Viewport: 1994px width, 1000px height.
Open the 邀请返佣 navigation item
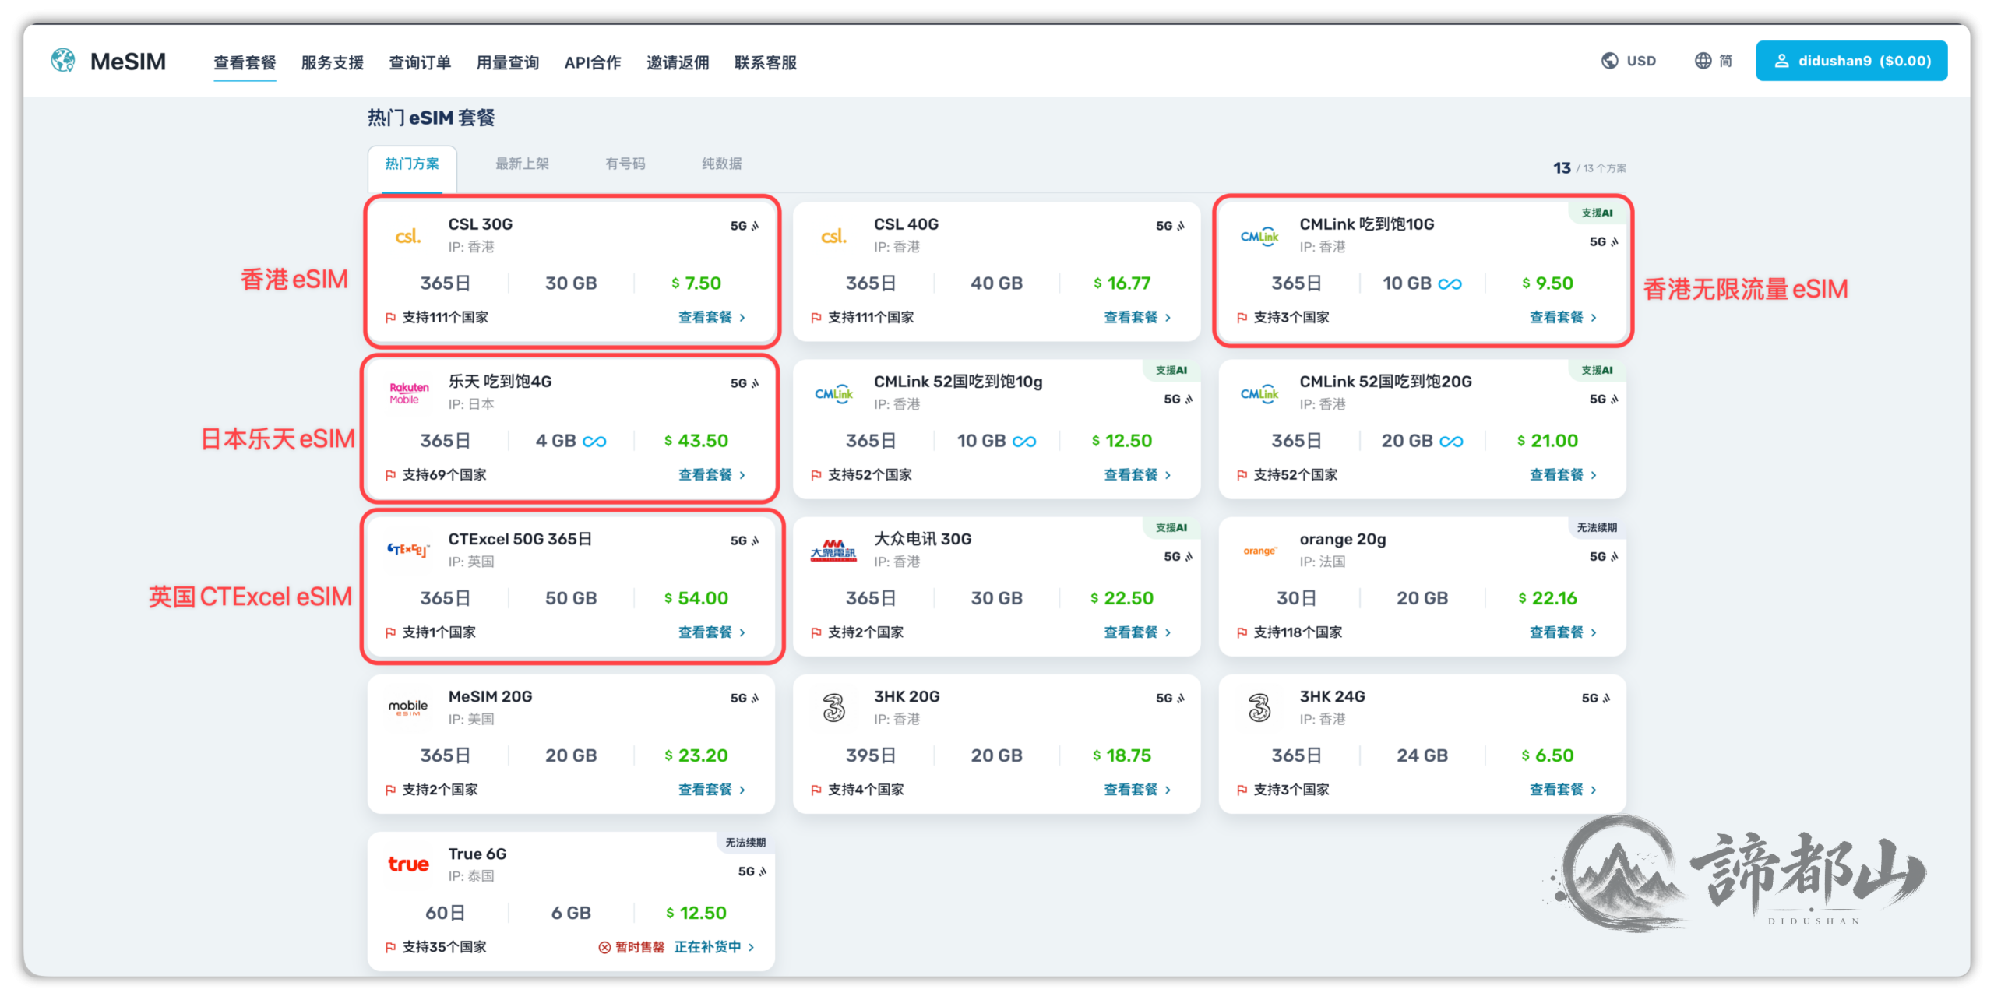(678, 62)
